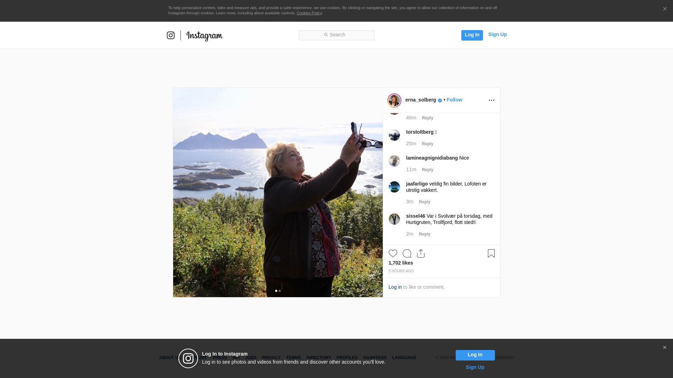673x378 pixels.
Task: Click the Instagram camera logo icon
Action: click(x=171, y=35)
